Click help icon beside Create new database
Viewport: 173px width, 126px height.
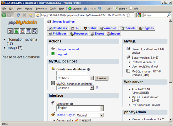pos(88,69)
